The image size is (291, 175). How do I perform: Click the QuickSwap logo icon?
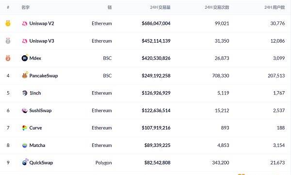(x=25, y=162)
